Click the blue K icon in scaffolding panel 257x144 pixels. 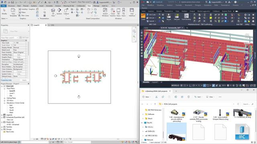226,21
